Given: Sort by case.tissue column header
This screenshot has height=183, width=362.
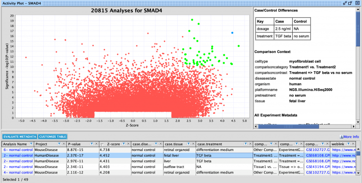Looking at the screenshot, I should (174, 144).
